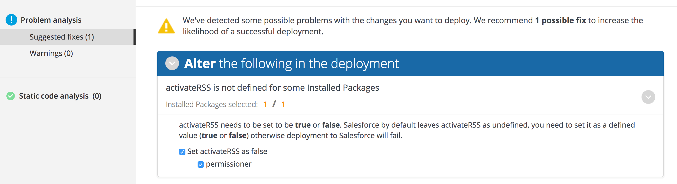Click the orange slash separator between package counts
This screenshot has height=184, width=677.
pos(274,104)
